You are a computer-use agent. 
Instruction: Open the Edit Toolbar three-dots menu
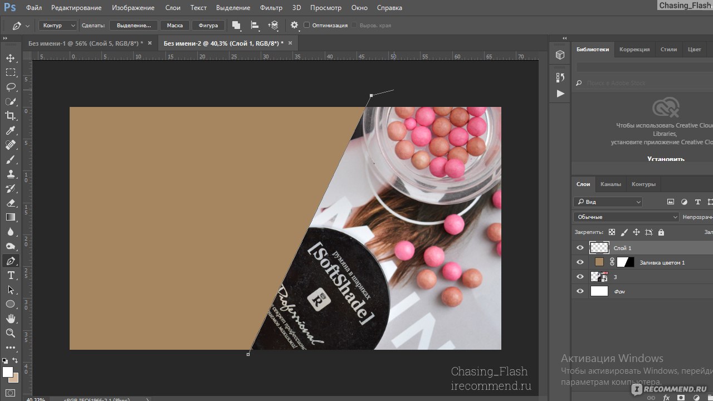10,348
